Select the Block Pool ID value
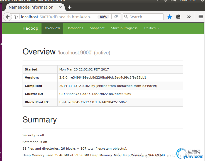This screenshot has width=205, height=161. [x=93, y=102]
